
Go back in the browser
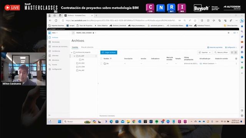tap(50, 20)
